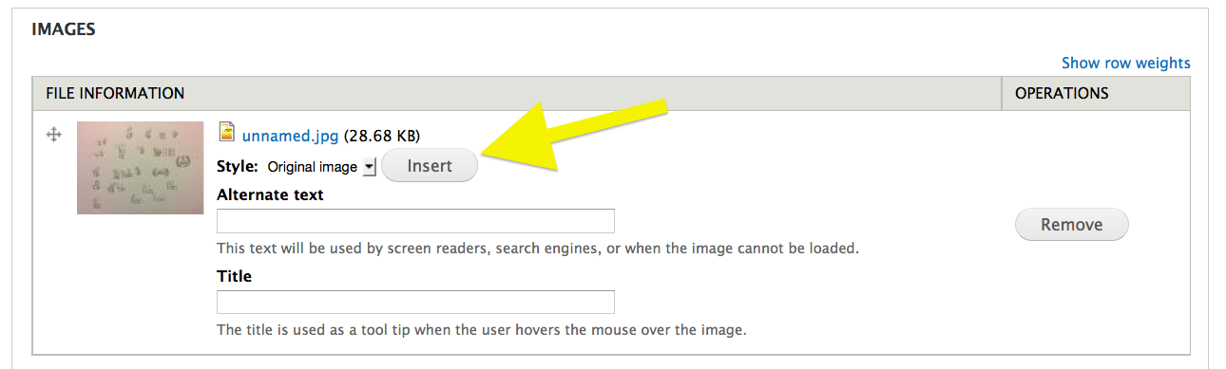Click the Title field label

pyautogui.click(x=234, y=276)
